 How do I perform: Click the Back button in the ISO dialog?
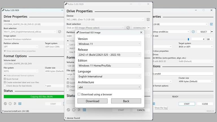tap(126, 101)
